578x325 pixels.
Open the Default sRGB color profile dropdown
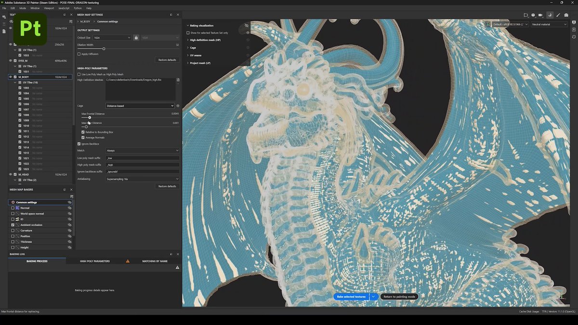pyautogui.click(x=510, y=24)
